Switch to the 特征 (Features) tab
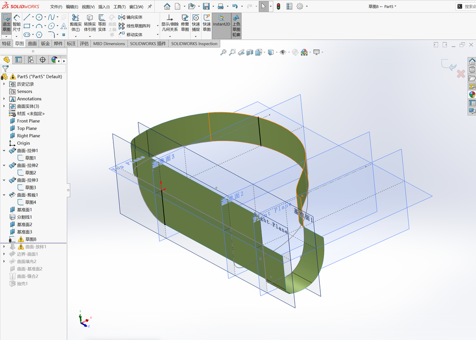Viewport: 476px width, 340px height. 7,44
